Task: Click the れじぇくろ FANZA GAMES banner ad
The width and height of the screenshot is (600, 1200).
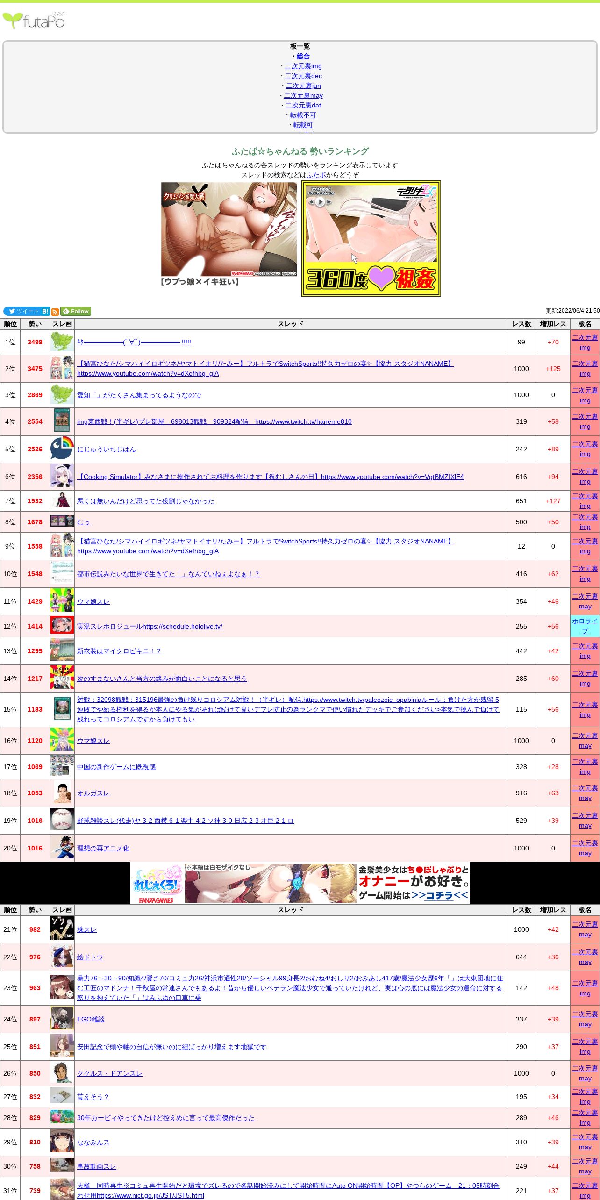Action: coord(300,883)
